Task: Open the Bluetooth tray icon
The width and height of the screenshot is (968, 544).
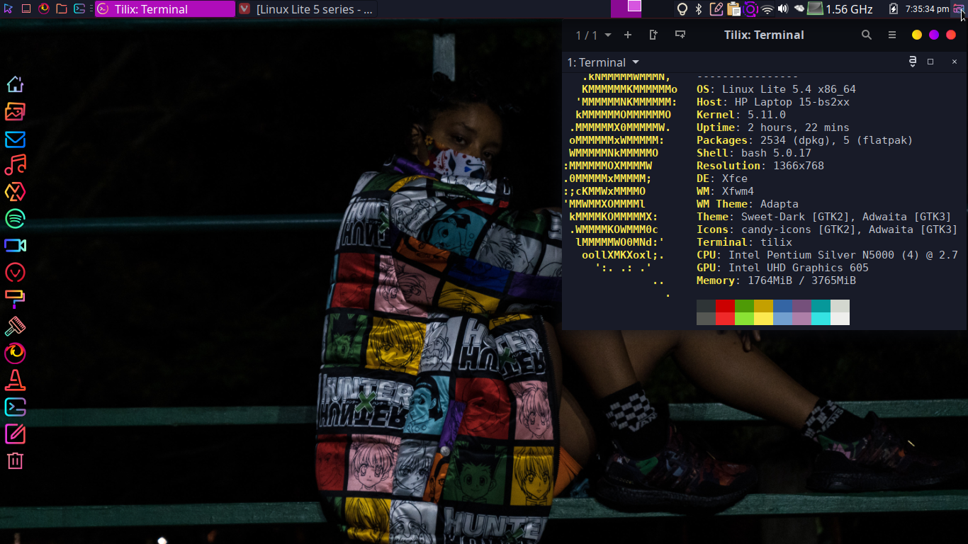Action: [699, 9]
